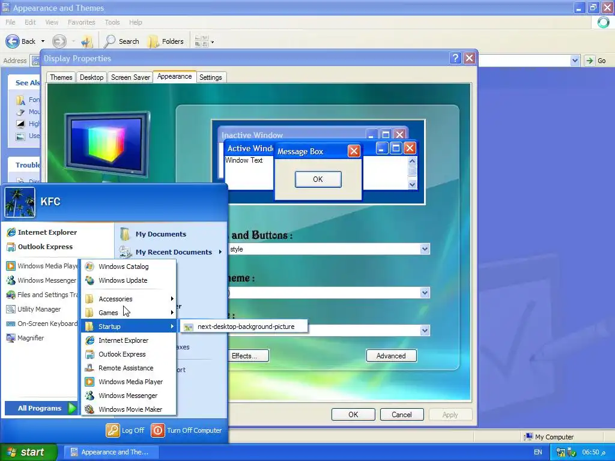Screen dimensions: 615x461
Task: Open the Tools menu
Action: pos(112,22)
